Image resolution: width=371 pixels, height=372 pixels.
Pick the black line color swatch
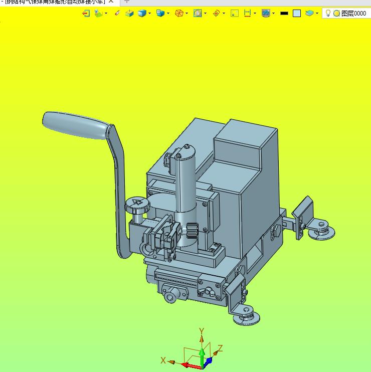(284, 13)
